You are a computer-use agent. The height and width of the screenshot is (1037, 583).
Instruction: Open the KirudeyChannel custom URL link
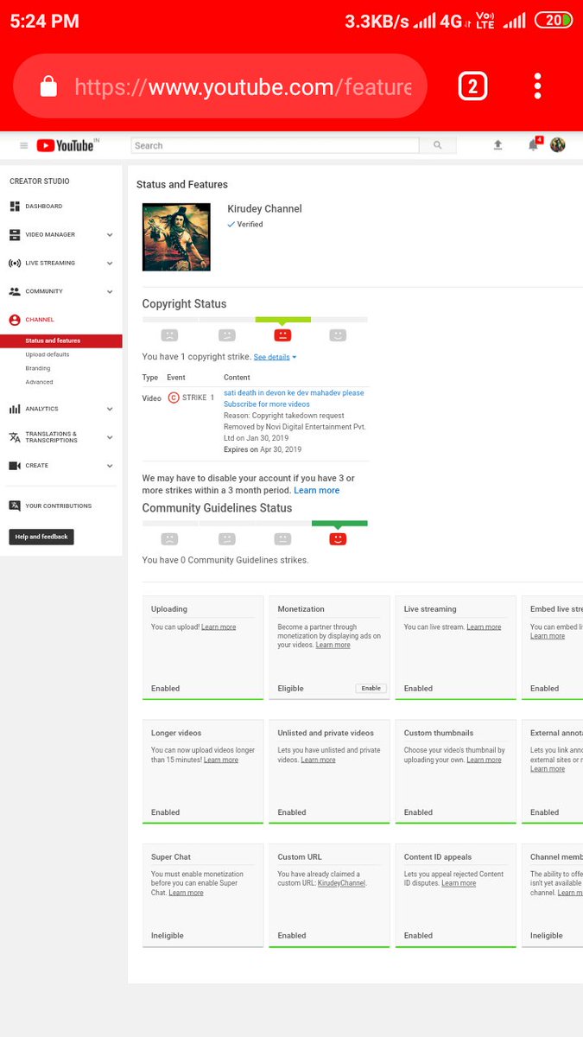pos(341,883)
